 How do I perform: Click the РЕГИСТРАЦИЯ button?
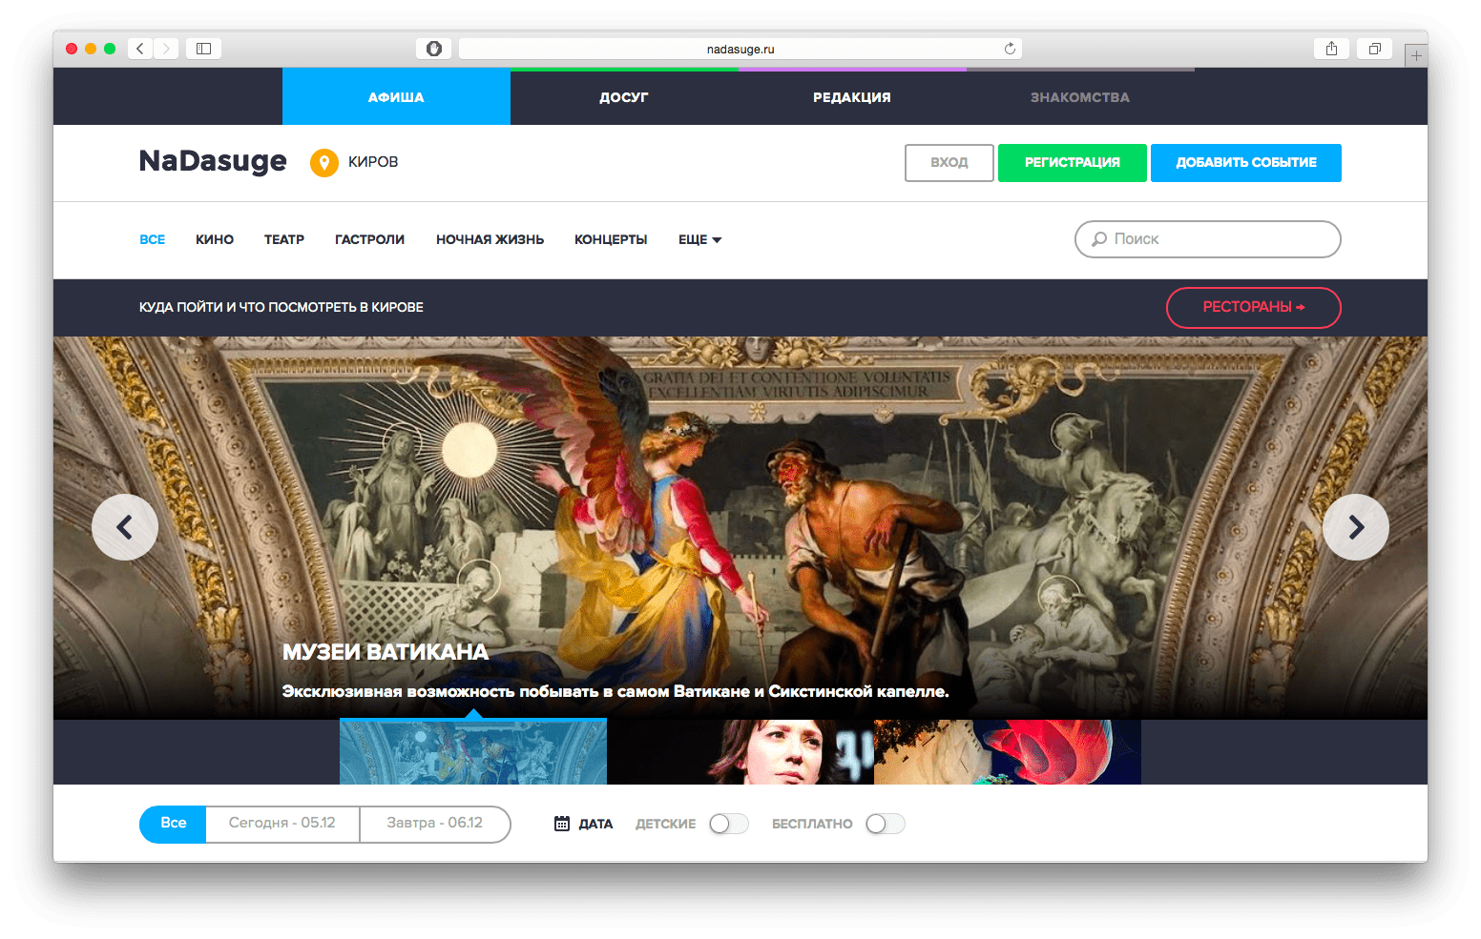coord(1073,163)
